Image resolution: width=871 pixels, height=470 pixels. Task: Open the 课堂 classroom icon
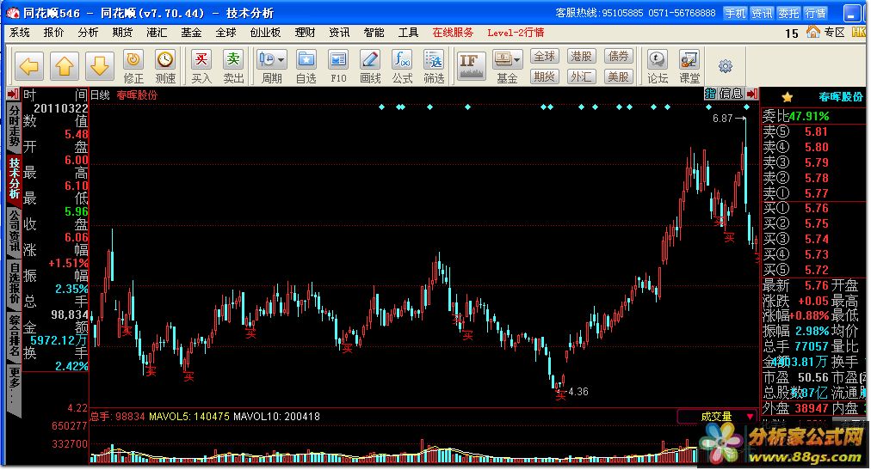[689, 66]
